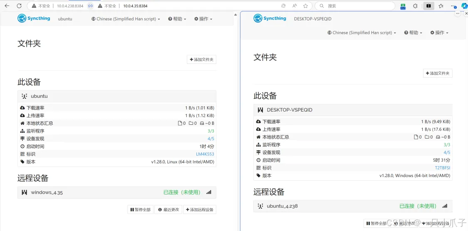Open the browser extensions puzzle icon
The height and width of the screenshot is (231, 468).
point(415,6)
